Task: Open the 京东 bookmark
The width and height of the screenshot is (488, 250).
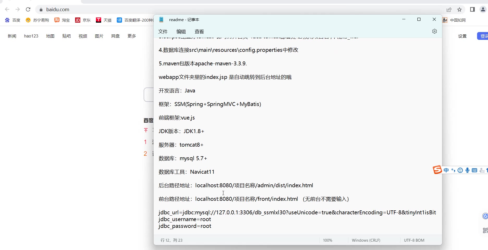Action: click(83, 20)
